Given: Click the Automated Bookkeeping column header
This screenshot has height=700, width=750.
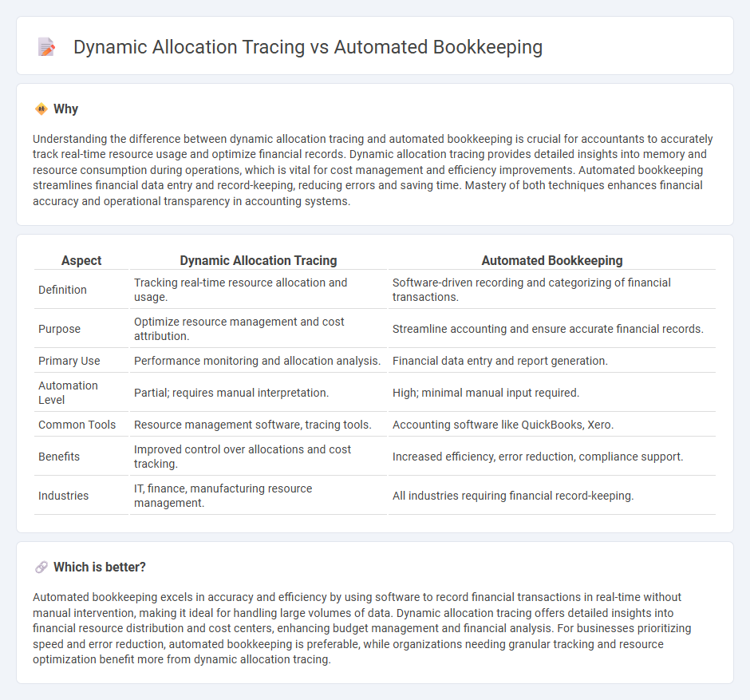Looking at the screenshot, I should [552, 260].
